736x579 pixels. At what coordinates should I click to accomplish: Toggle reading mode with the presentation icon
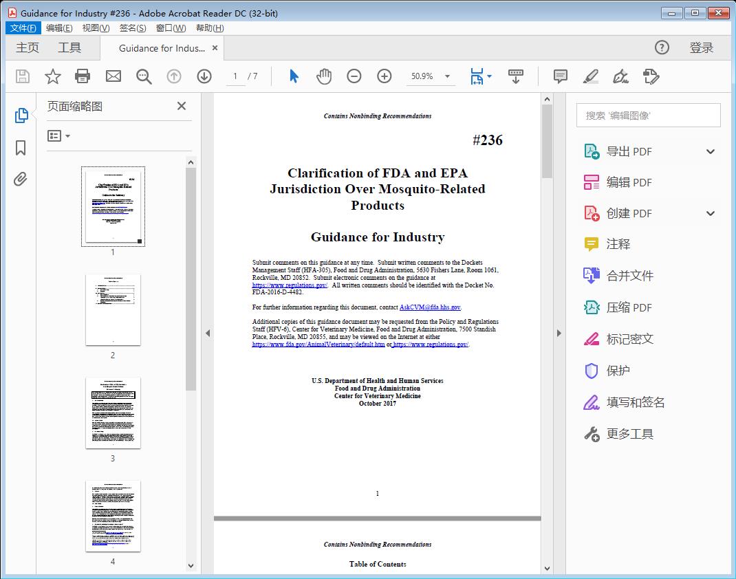[515, 76]
